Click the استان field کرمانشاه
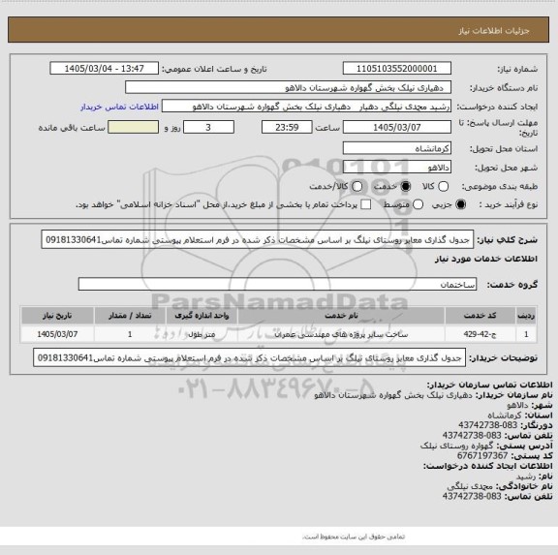Viewport: 558px width, 555px height. tap(397, 148)
